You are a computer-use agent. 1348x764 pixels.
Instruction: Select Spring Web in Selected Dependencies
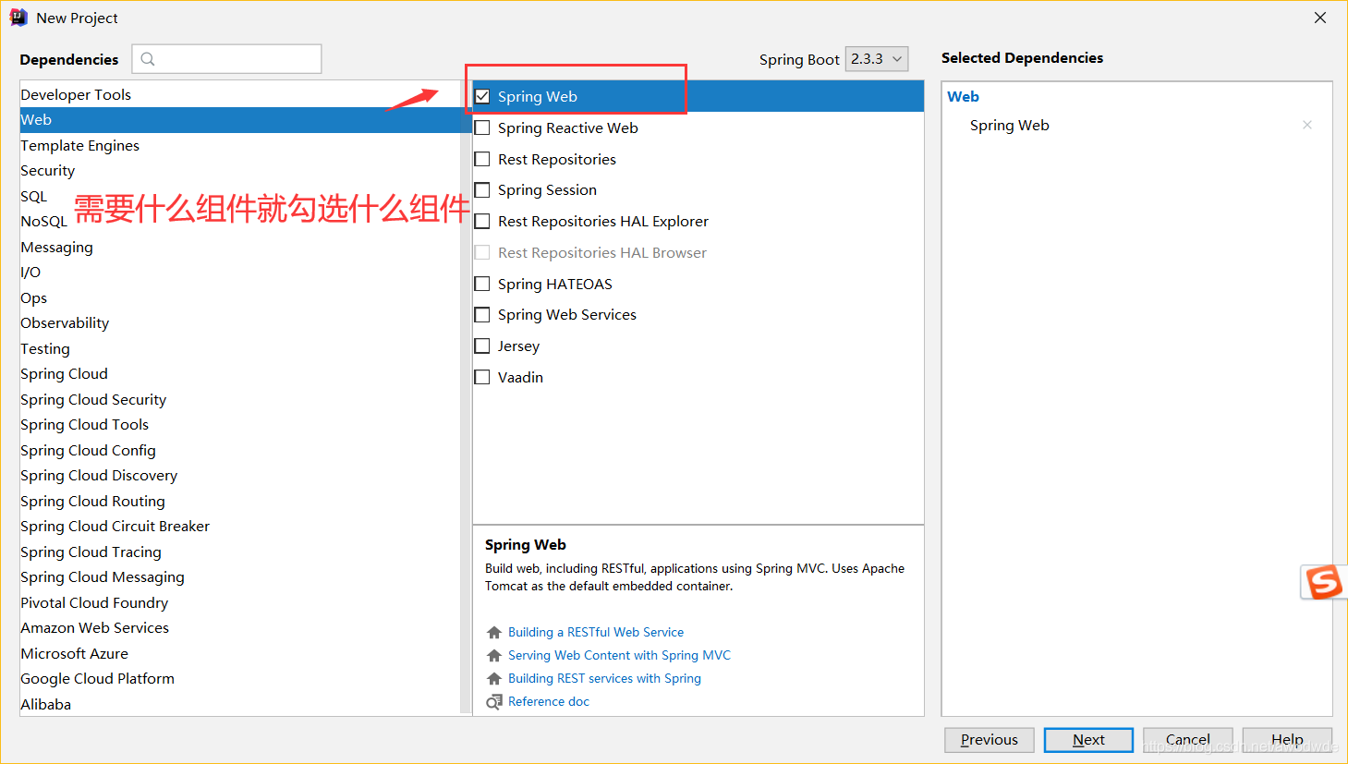[x=1010, y=125]
